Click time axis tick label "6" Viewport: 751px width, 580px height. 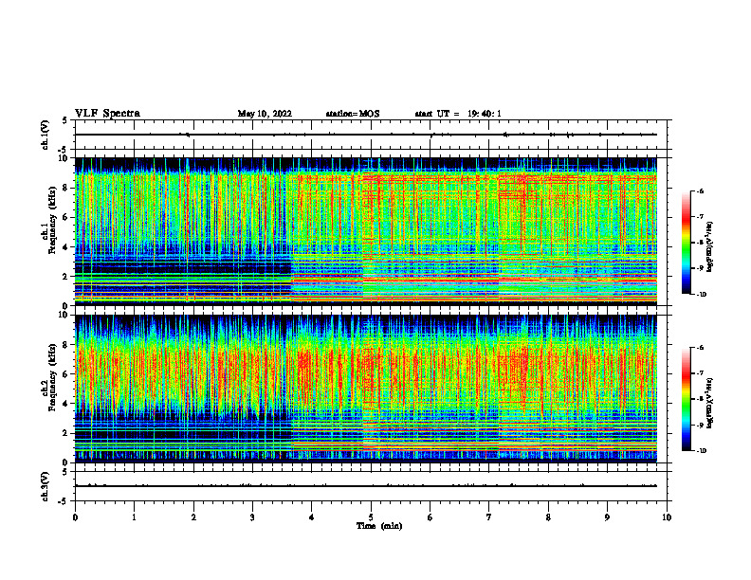click(430, 517)
